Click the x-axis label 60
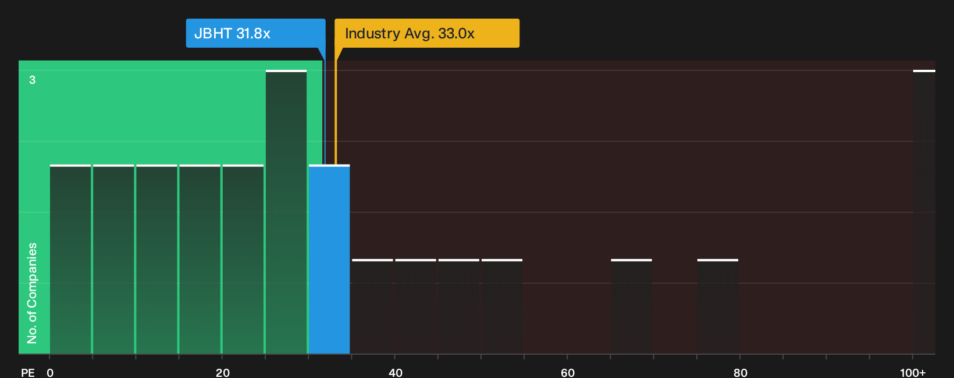Screen dimensions: 954x378 568,372
